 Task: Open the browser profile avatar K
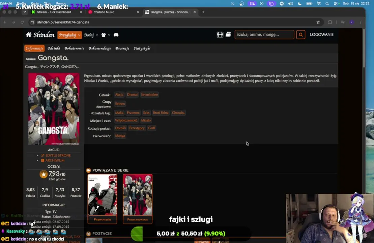tap(351, 22)
